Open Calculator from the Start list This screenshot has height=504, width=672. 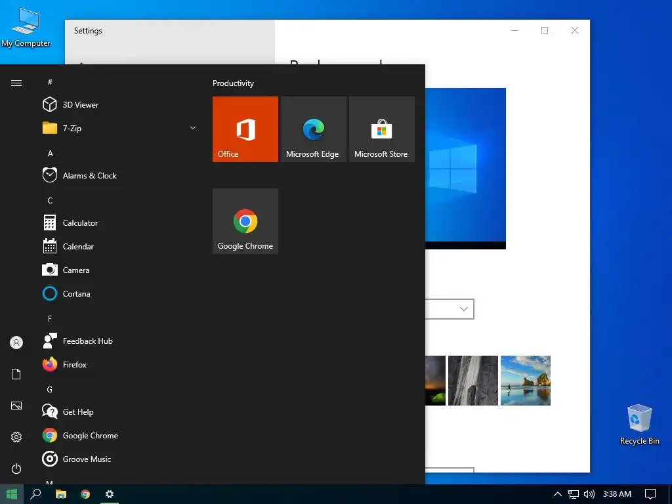[x=118, y=223]
